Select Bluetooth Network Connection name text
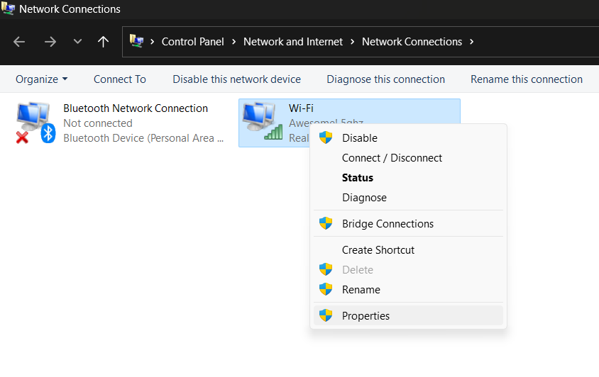599x377 pixels. (x=136, y=108)
